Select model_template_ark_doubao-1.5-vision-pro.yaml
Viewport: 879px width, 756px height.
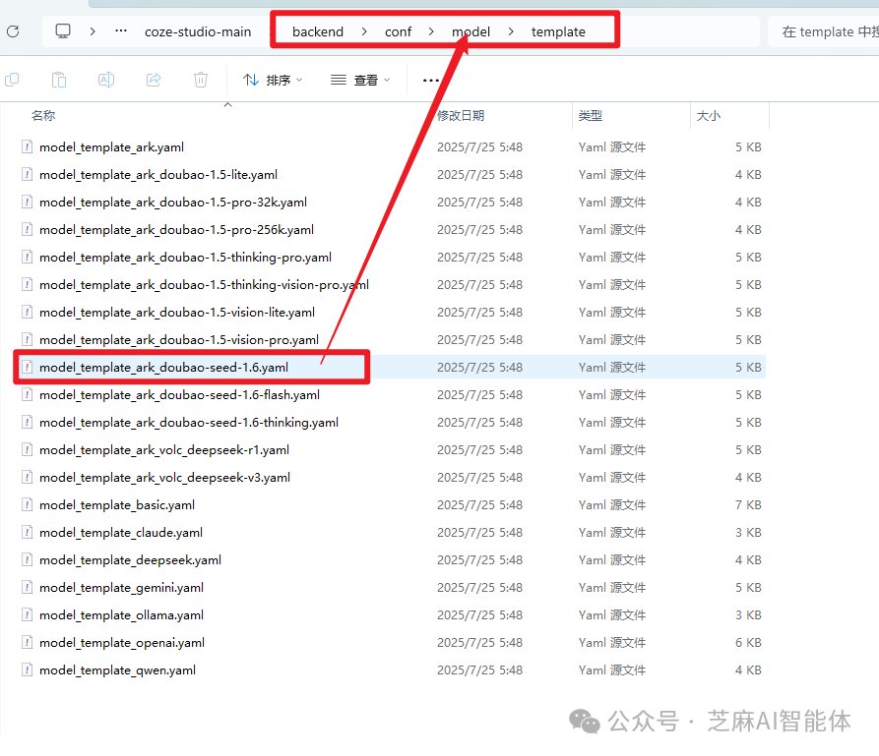pos(179,339)
